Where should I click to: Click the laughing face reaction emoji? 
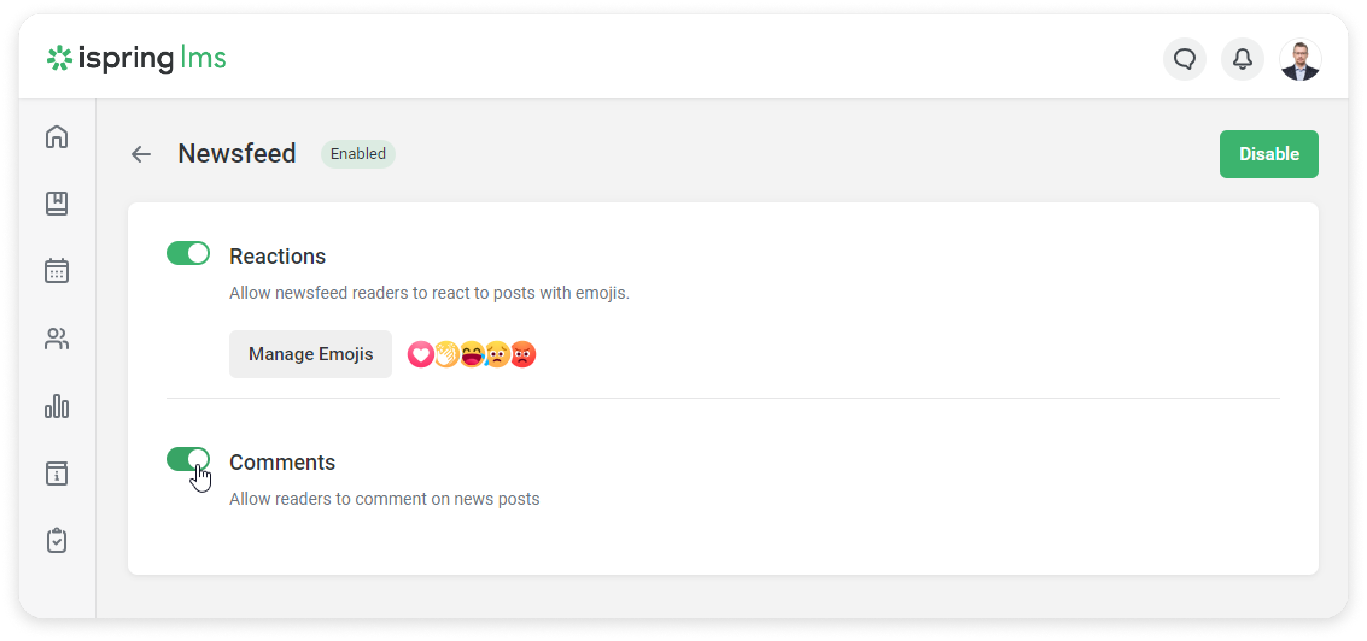471,355
